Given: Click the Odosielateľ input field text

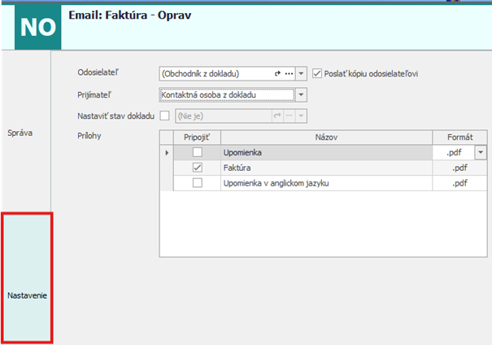Looking at the screenshot, I should pos(216,73).
